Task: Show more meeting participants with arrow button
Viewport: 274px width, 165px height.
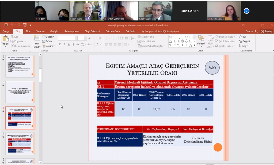Action: [x=246, y=11]
